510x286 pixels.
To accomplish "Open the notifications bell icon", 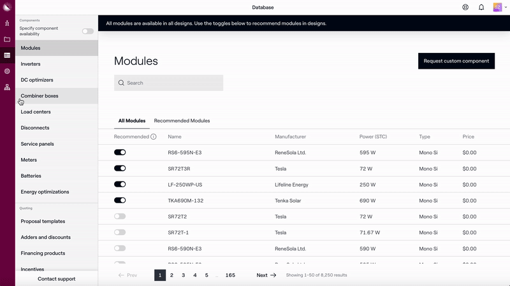I will 481,8.
